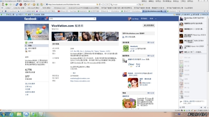Click the user profile icon at toolbar start
Image resolution: width=209 pixels, height=117 pixels.
3,5
